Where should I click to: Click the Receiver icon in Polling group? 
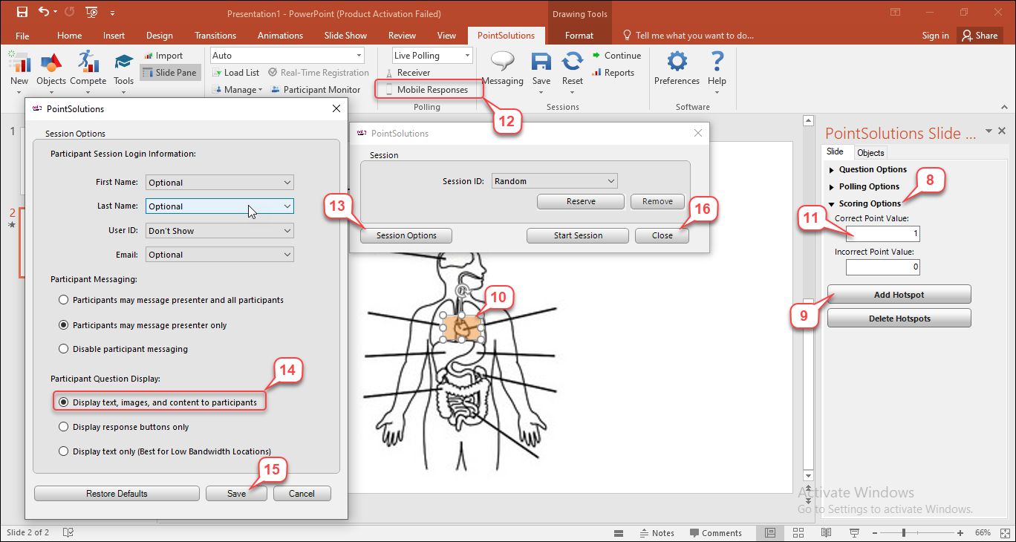[388, 73]
